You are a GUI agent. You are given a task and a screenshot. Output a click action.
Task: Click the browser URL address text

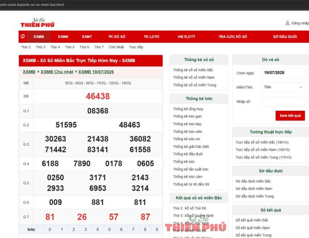click(32, 5)
